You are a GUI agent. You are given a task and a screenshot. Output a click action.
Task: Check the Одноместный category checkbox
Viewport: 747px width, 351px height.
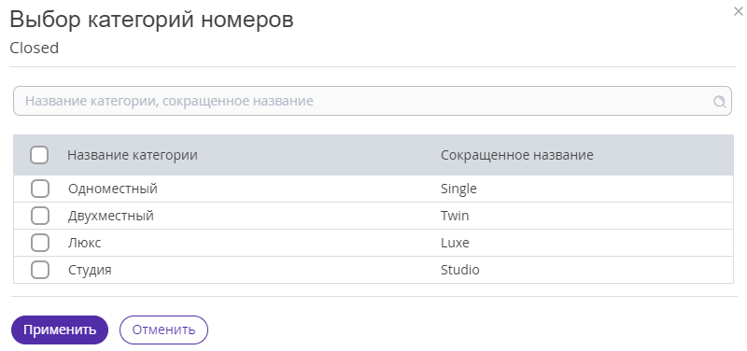point(40,189)
